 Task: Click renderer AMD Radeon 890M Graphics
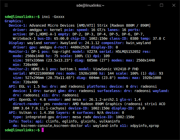tap(97, 104)
